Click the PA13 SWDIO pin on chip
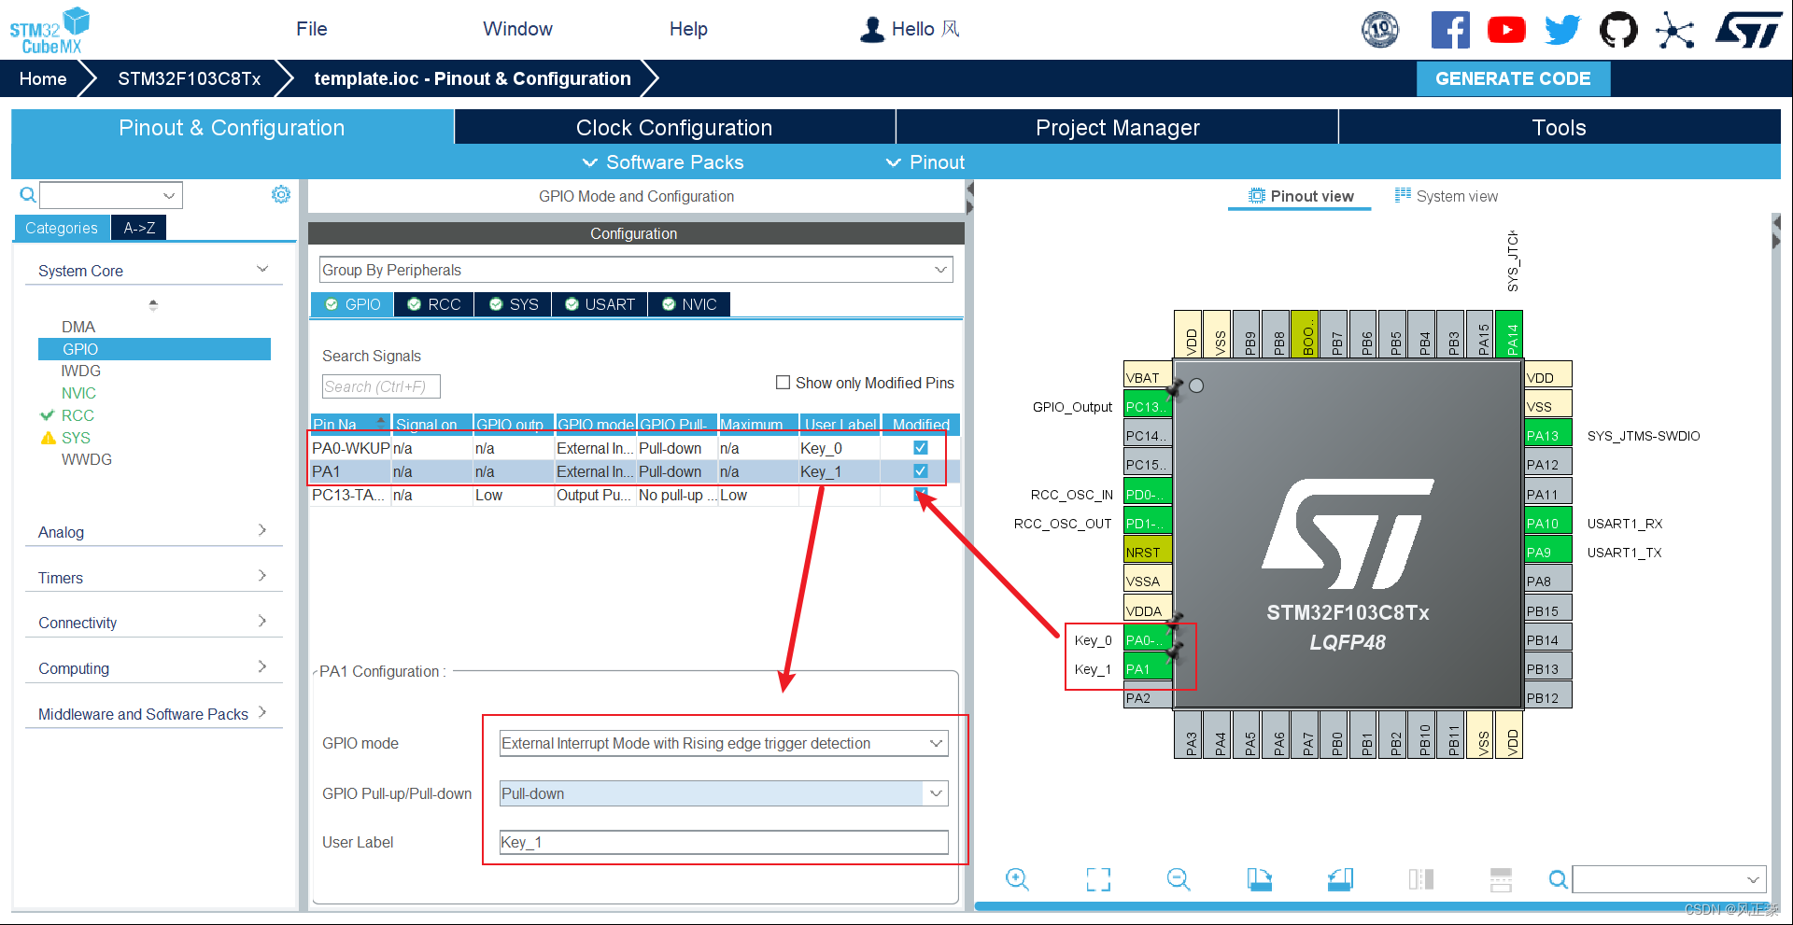The width and height of the screenshot is (1793, 925). pos(1547,436)
